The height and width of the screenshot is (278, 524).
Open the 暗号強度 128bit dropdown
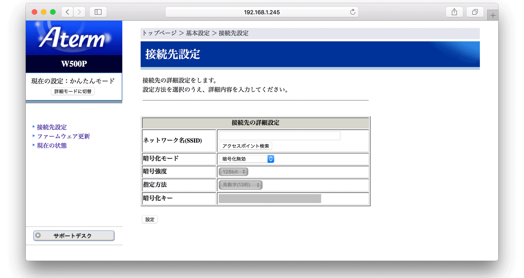tap(233, 172)
